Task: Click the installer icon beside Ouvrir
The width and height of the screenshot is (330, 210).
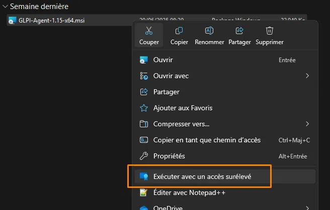Action: coord(144,60)
